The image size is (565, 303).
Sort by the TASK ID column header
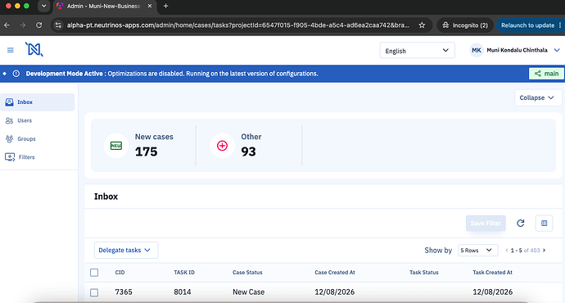coord(184,273)
